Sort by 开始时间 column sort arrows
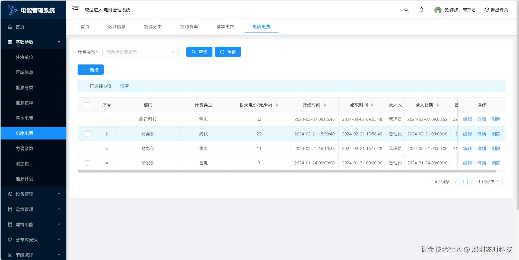The width and height of the screenshot is (519, 260). click(325, 105)
